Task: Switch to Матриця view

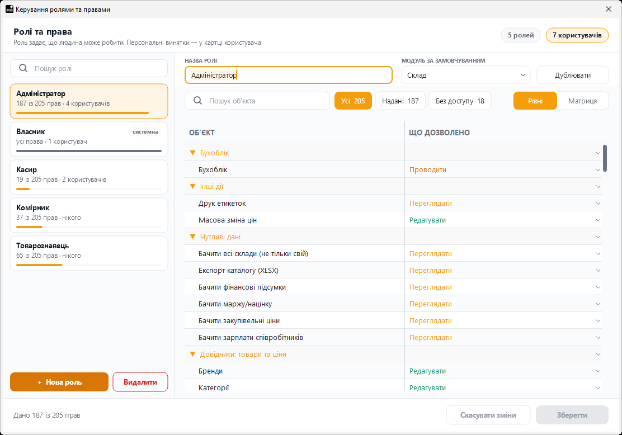Action: (x=582, y=101)
